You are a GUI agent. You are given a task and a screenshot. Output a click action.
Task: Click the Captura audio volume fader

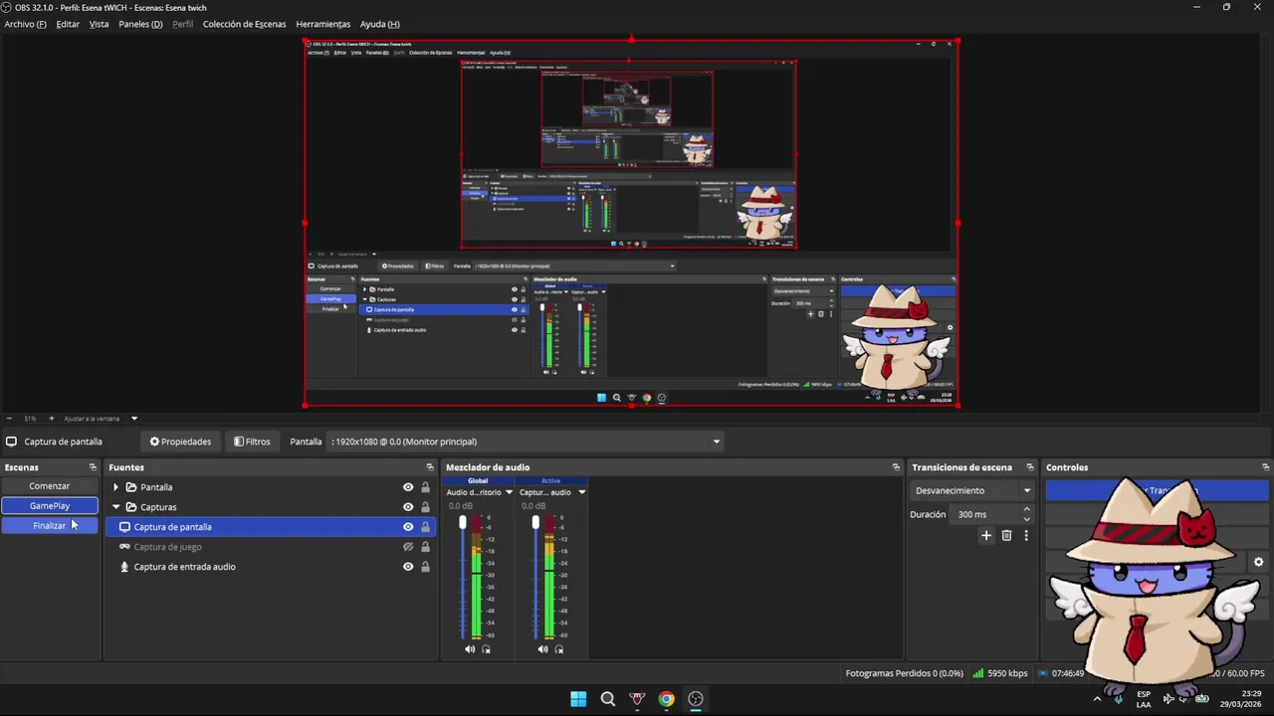(534, 522)
